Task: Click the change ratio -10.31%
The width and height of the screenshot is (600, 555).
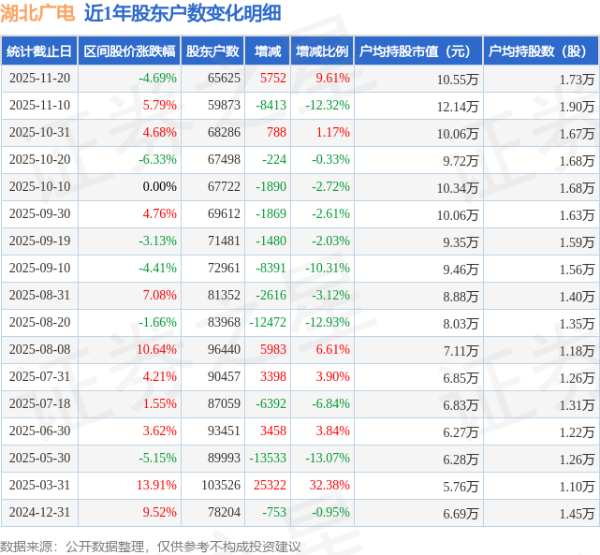Action: tap(328, 268)
